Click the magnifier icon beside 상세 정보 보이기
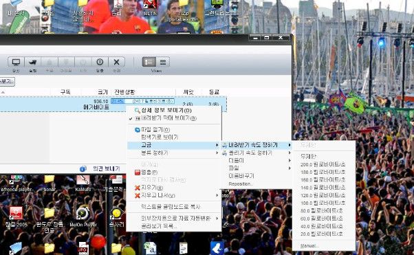414x255 pixels. tap(137, 111)
